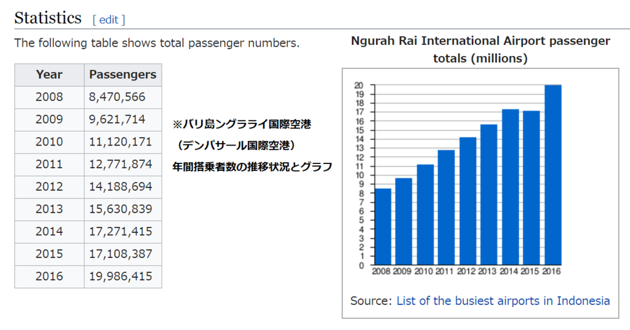Click the 2013 bar in the chart
The width and height of the screenshot is (630, 330).
click(489, 194)
